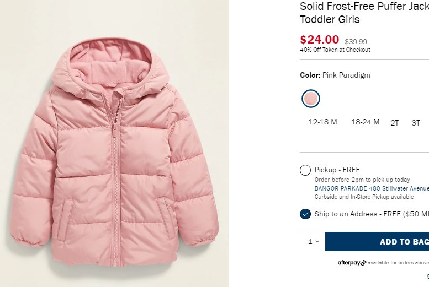The image size is (429, 287).
Task: Choose size 2T
Action: tap(394, 123)
